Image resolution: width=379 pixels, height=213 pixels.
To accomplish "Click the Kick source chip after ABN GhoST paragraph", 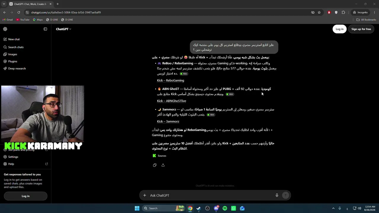I will click(230, 94).
